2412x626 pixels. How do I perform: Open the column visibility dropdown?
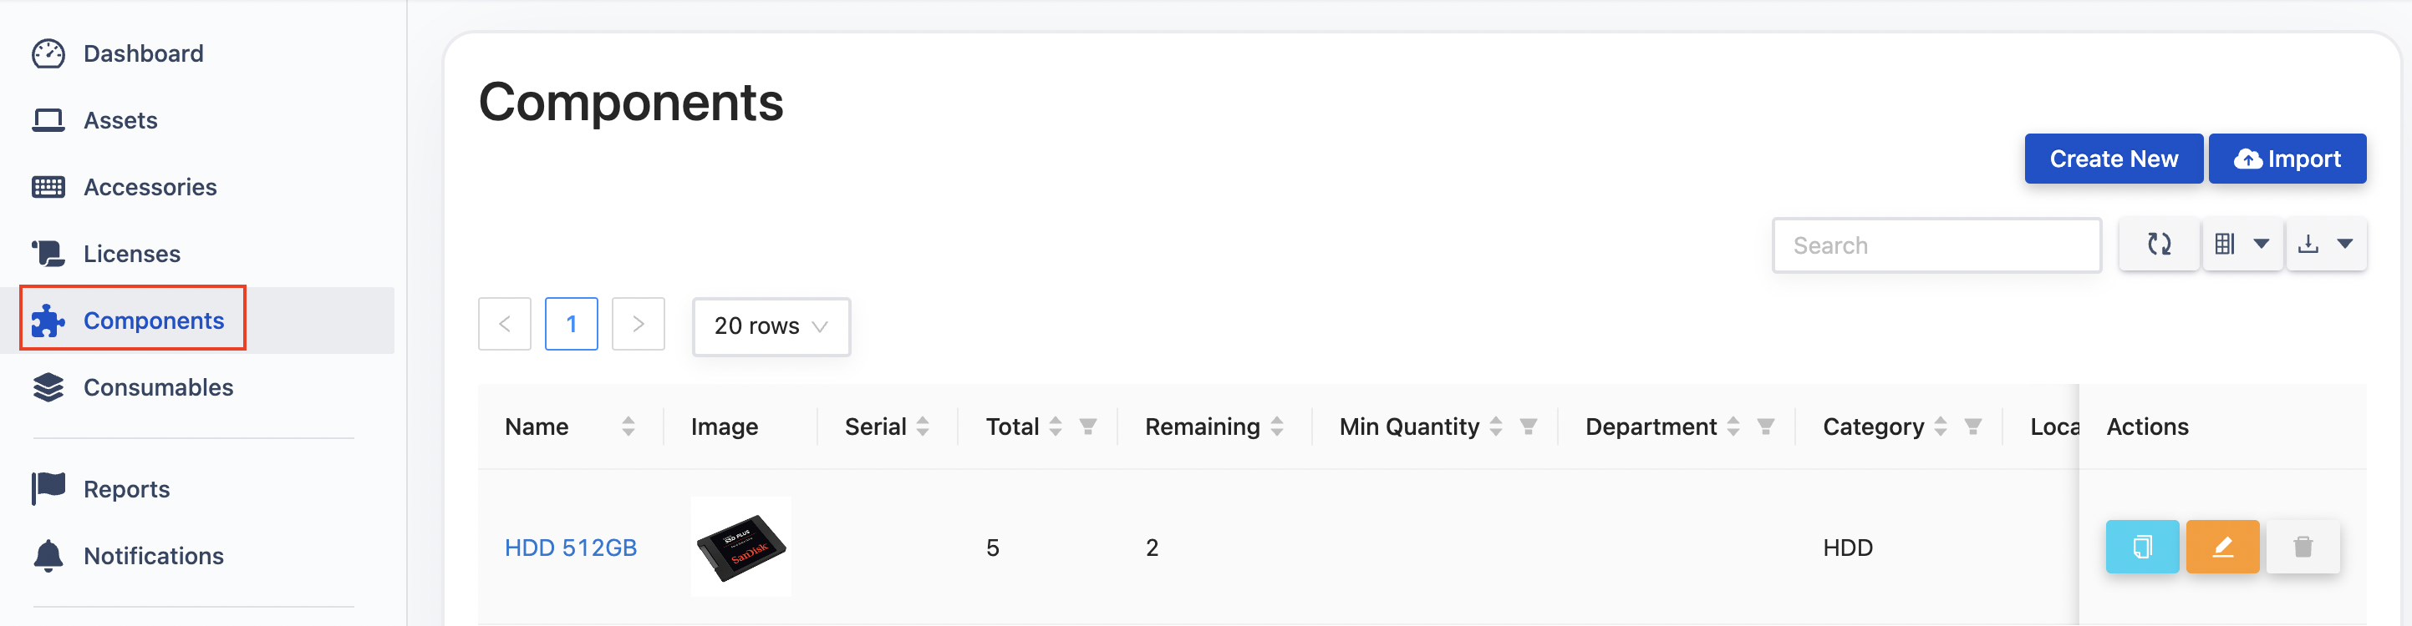pyautogui.click(x=2242, y=245)
